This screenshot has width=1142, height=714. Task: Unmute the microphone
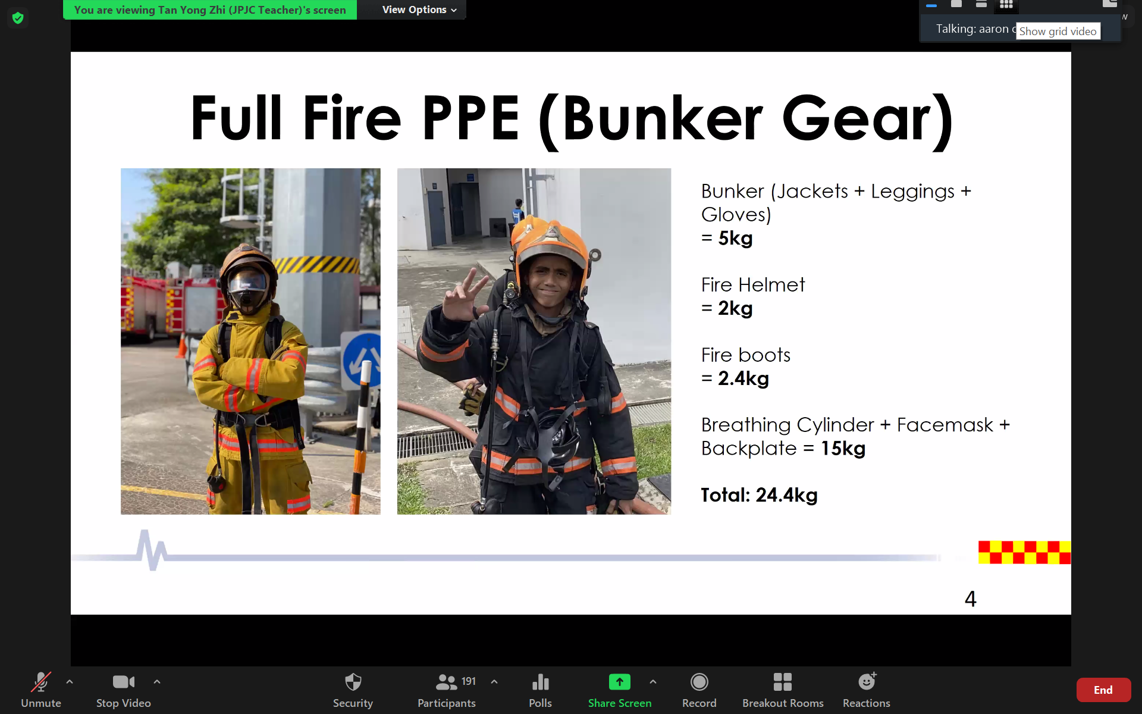pos(40,690)
